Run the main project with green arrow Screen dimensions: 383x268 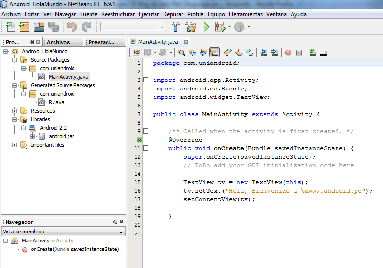pos(206,27)
